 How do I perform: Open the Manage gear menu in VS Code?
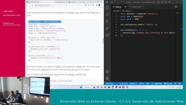point(107,78)
